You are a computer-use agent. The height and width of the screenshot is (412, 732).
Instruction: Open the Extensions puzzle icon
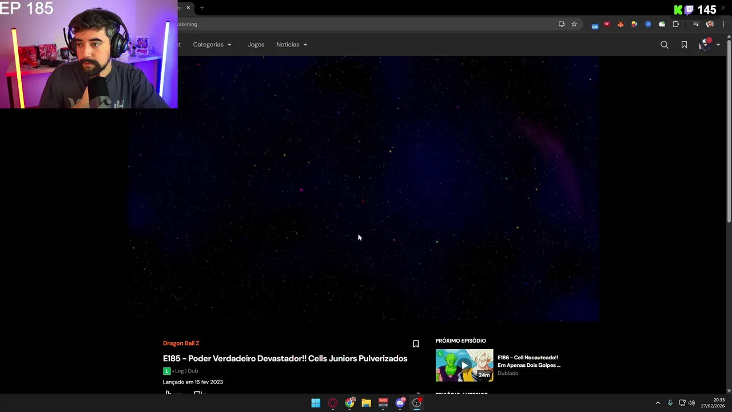coord(676,24)
